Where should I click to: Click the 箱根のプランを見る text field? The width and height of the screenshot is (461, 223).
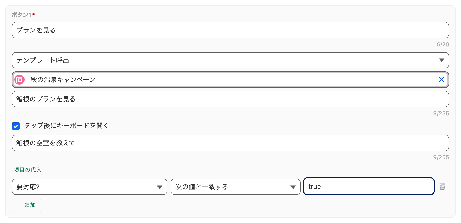(230, 99)
